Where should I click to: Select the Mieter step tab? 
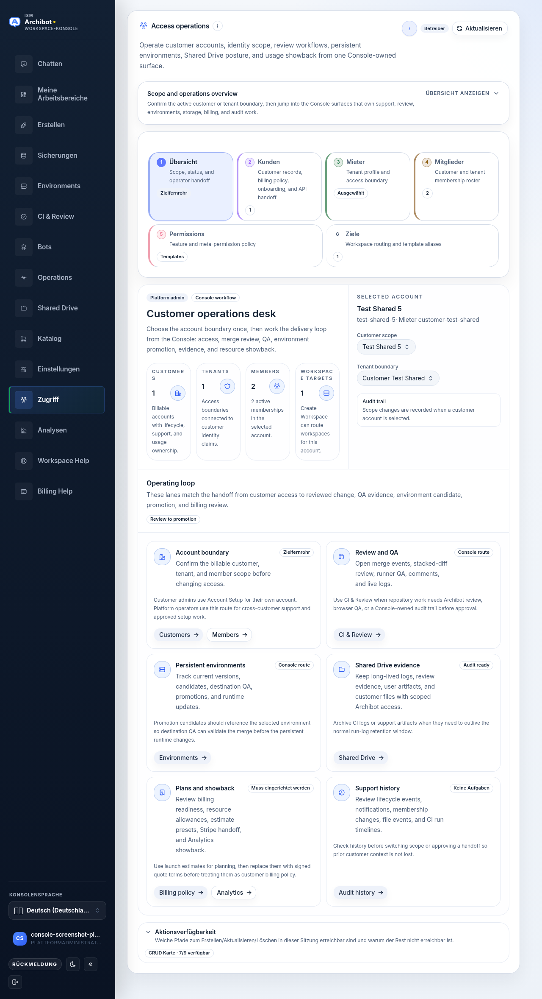coord(368,187)
